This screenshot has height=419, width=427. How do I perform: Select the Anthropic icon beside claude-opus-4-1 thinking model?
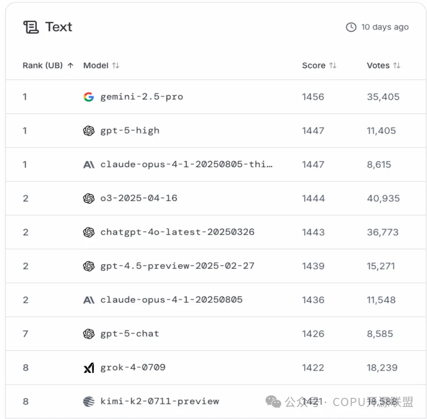click(x=88, y=164)
